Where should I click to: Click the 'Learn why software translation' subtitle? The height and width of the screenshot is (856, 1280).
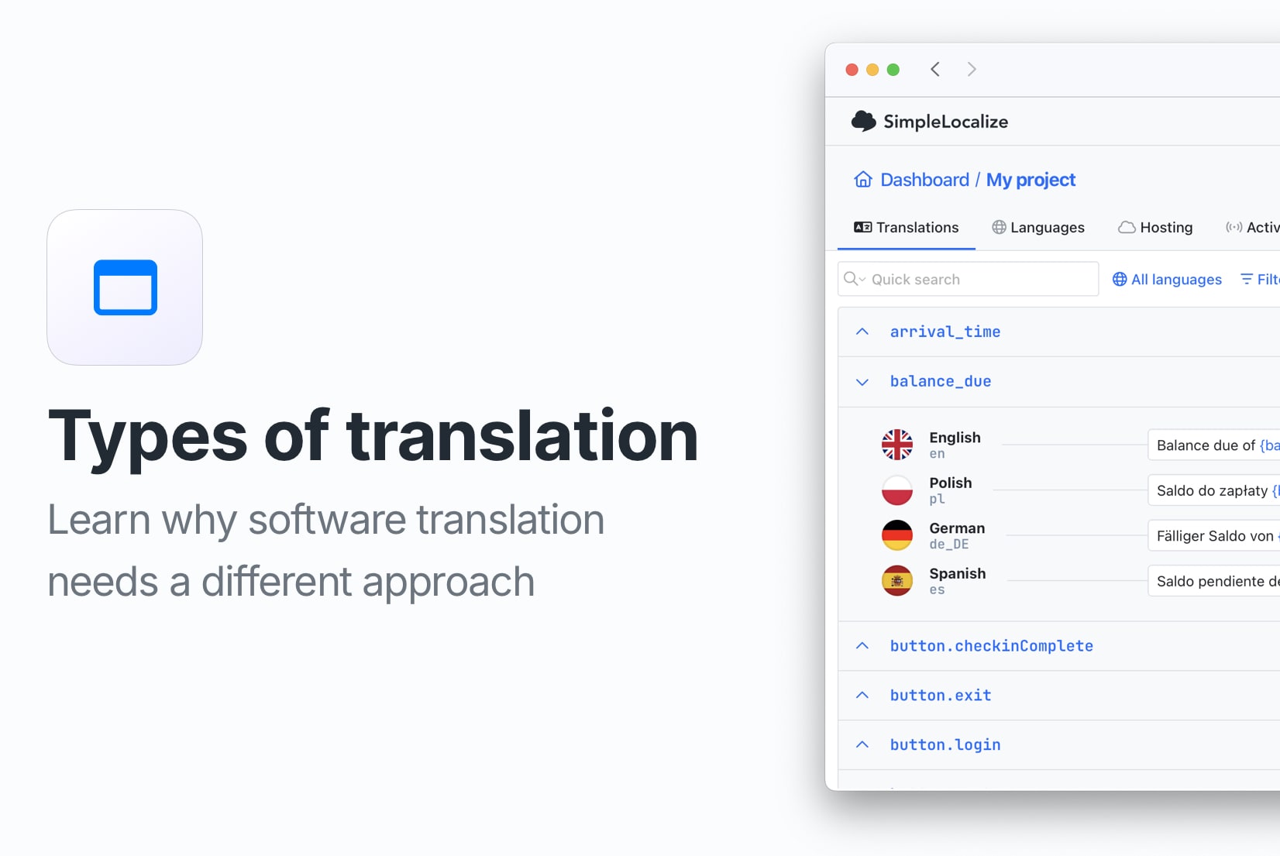click(326, 520)
